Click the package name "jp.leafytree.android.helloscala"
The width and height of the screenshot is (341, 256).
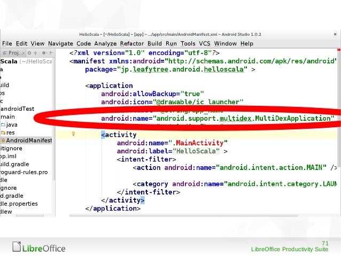click(182, 69)
